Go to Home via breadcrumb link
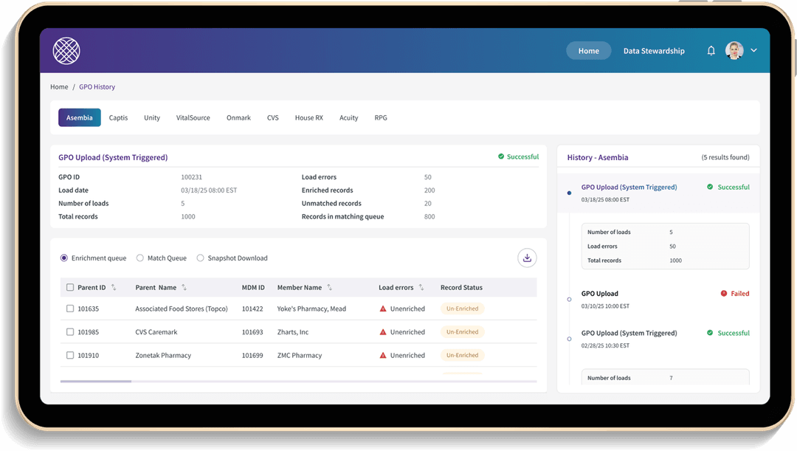797x451 pixels. [59, 87]
